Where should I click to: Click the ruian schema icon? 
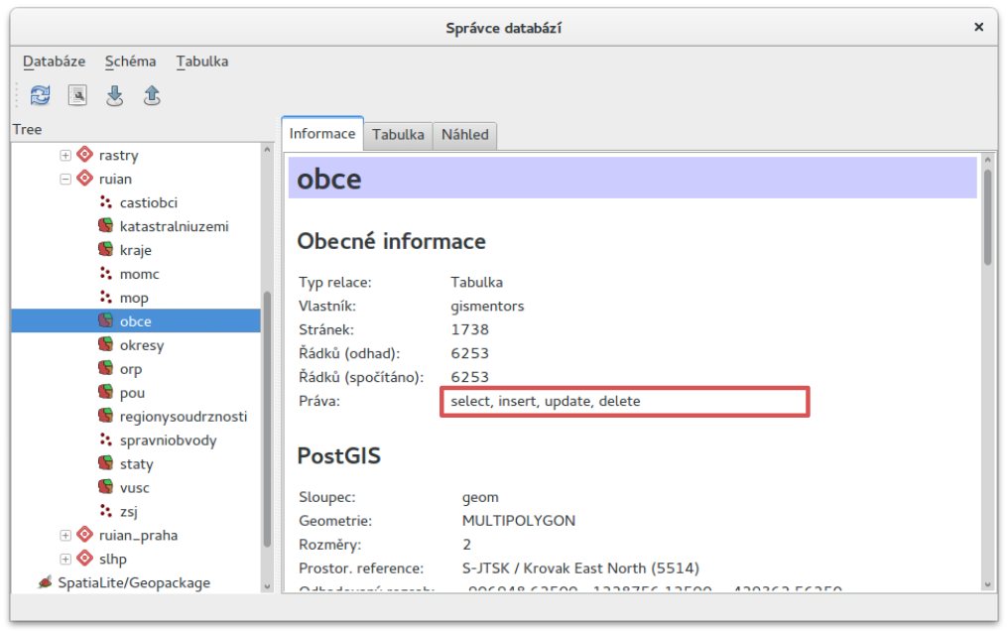85,178
